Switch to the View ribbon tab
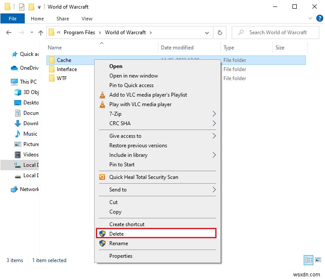 click(87, 19)
